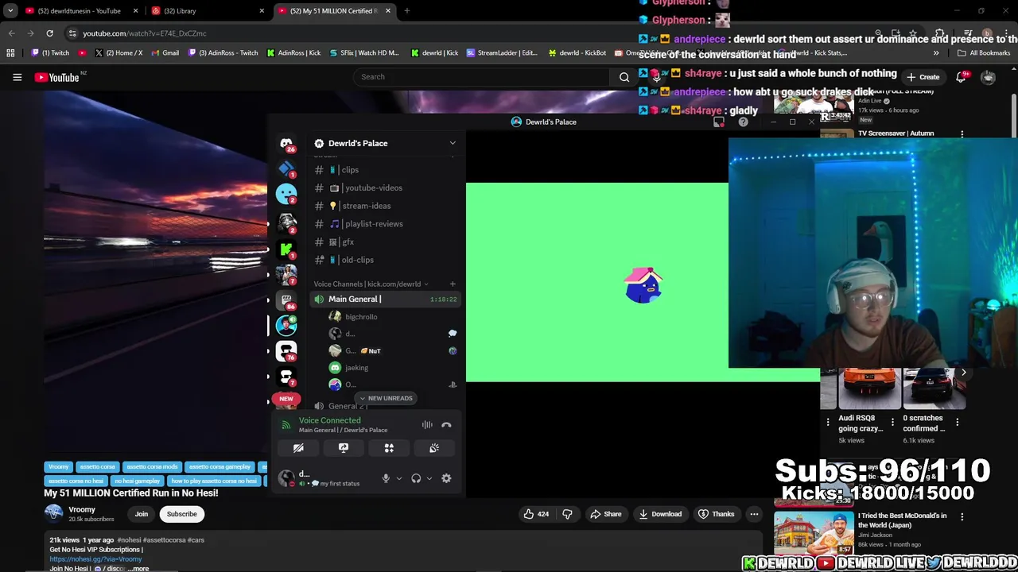
Task: Open YouTube guide hamburger menu
Action: tap(17, 77)
